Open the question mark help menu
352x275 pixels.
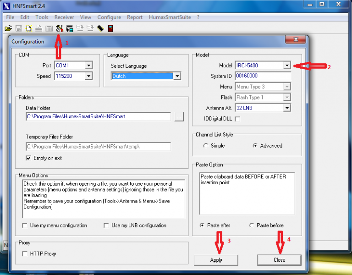tap(198, 17)
